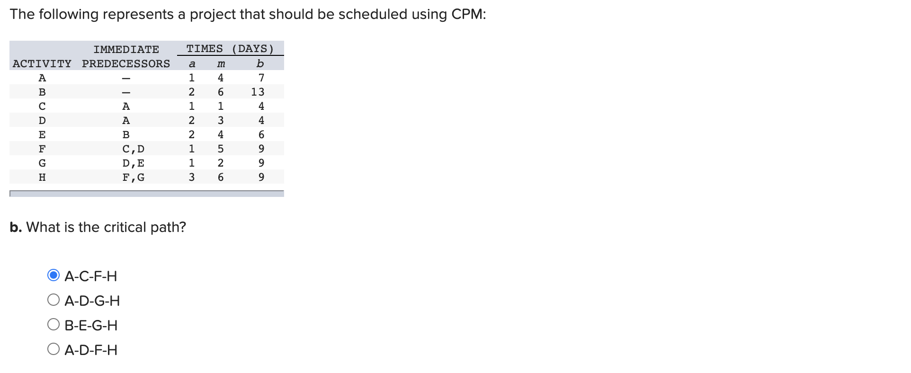The width and height of the screenshot is (911, 373).
Task: Select the A-C-F-H radio option
Action: click(54, 275)
